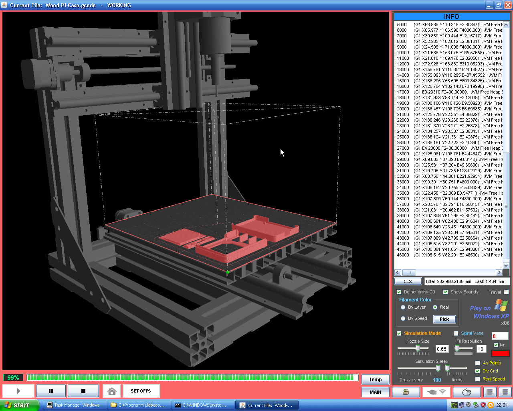Click the red security shield tray icon
Image resolution: width=513 pixels, height=411 pixels.
(483, 405)
